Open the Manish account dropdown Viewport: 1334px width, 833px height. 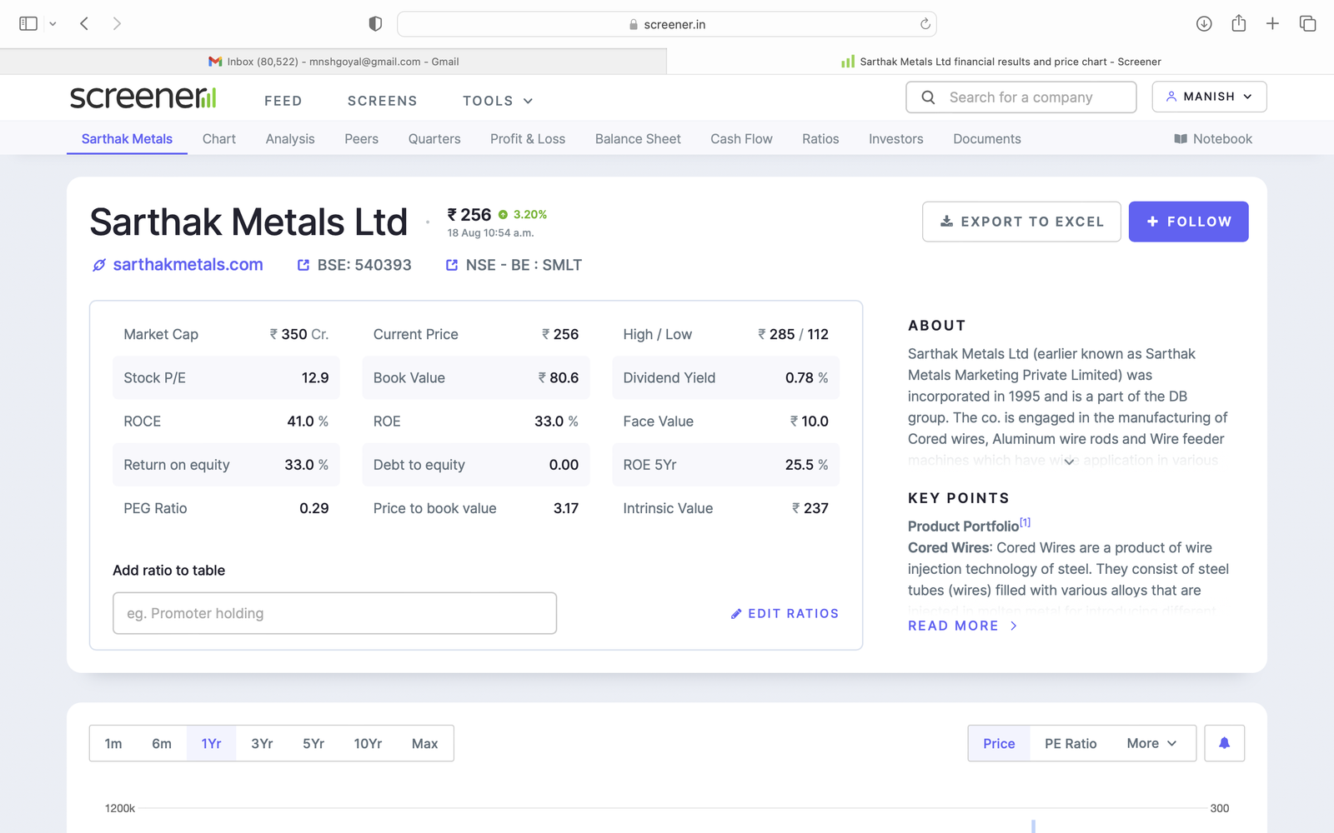point(1209,97)
